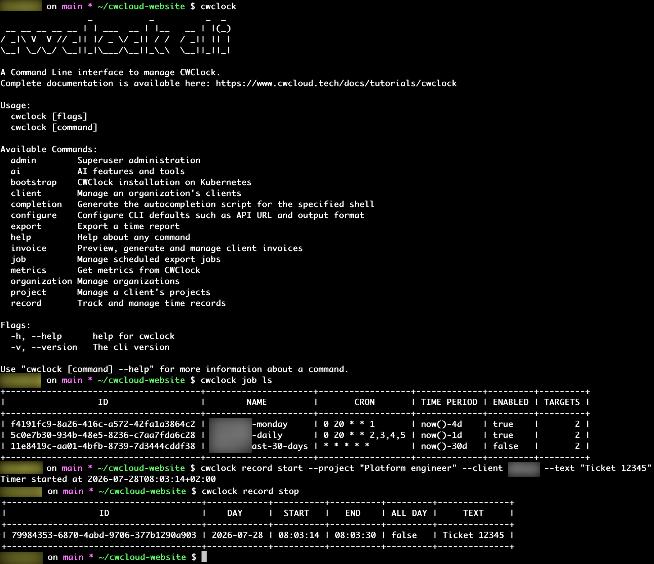
Task: Click the 'false' value in ALL DAY column
Action: pyautogui.click(x=404, y=535)
